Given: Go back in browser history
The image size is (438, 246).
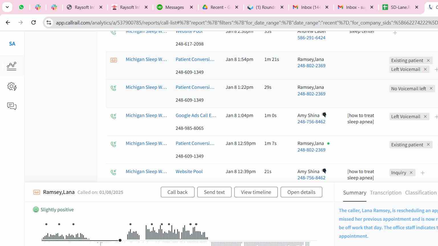Looking at the screenshot, I should pos(8,22).
